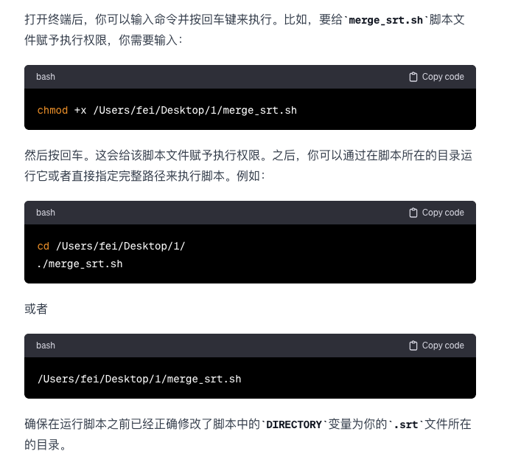Click the inline .srt code in the last paragraph
The width and height of the screenshot is (507, 471).
406,424
